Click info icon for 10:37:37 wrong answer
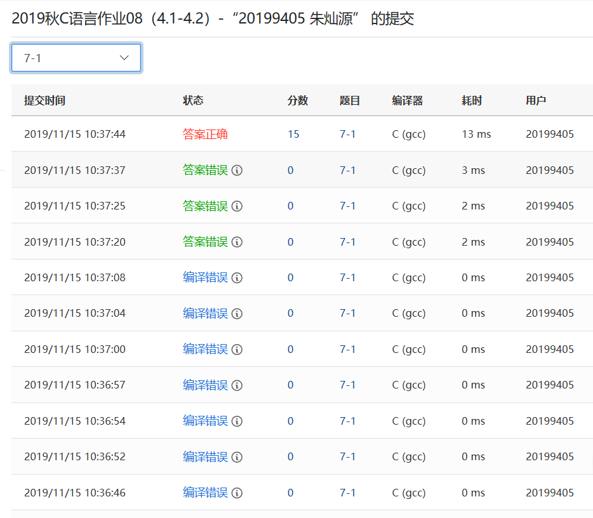Screen dimensions: 593x518 click(237, 170)
